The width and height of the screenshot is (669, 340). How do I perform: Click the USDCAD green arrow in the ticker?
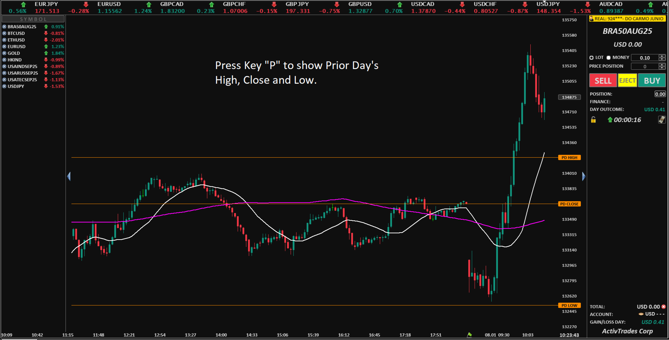tap(400, 5)
